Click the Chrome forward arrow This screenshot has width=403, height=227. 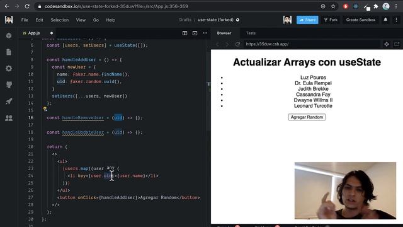click(x=17, y=6)
